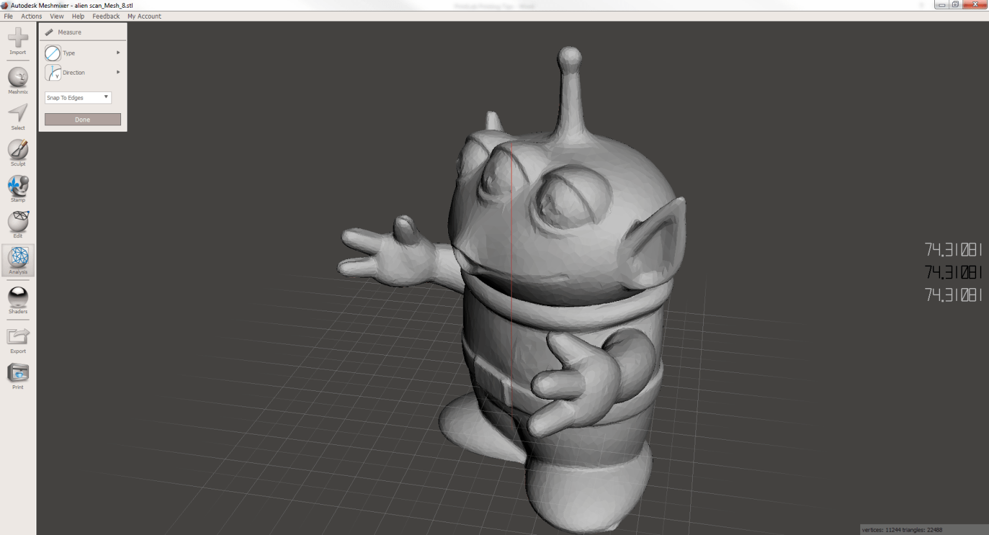Click the Direction Y axis icon

[53, 73]
